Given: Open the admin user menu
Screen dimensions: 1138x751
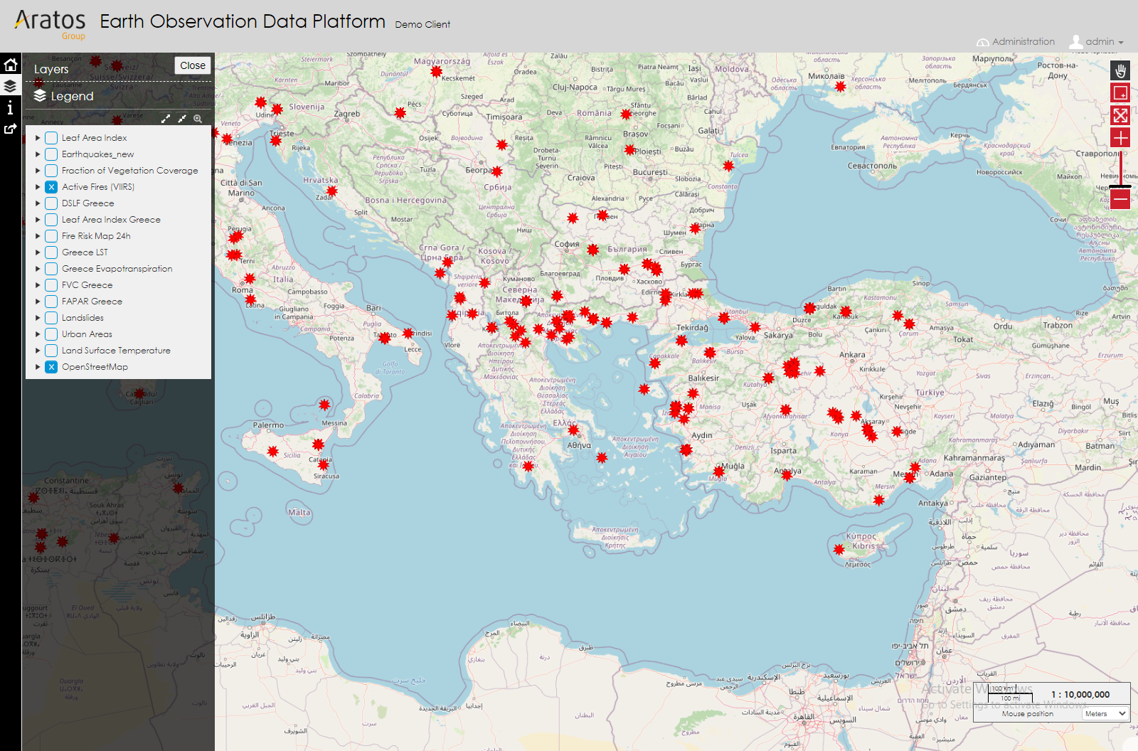Looking at the screenshot, I should [x=1097, y=42].
